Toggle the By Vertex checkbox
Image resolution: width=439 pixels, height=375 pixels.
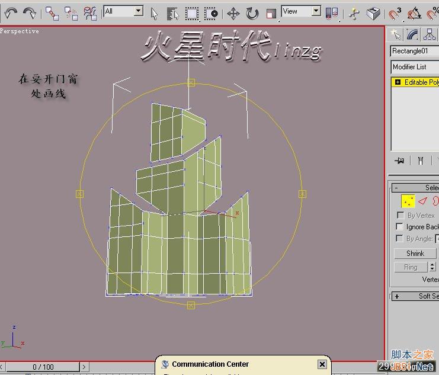pos(400,216)
